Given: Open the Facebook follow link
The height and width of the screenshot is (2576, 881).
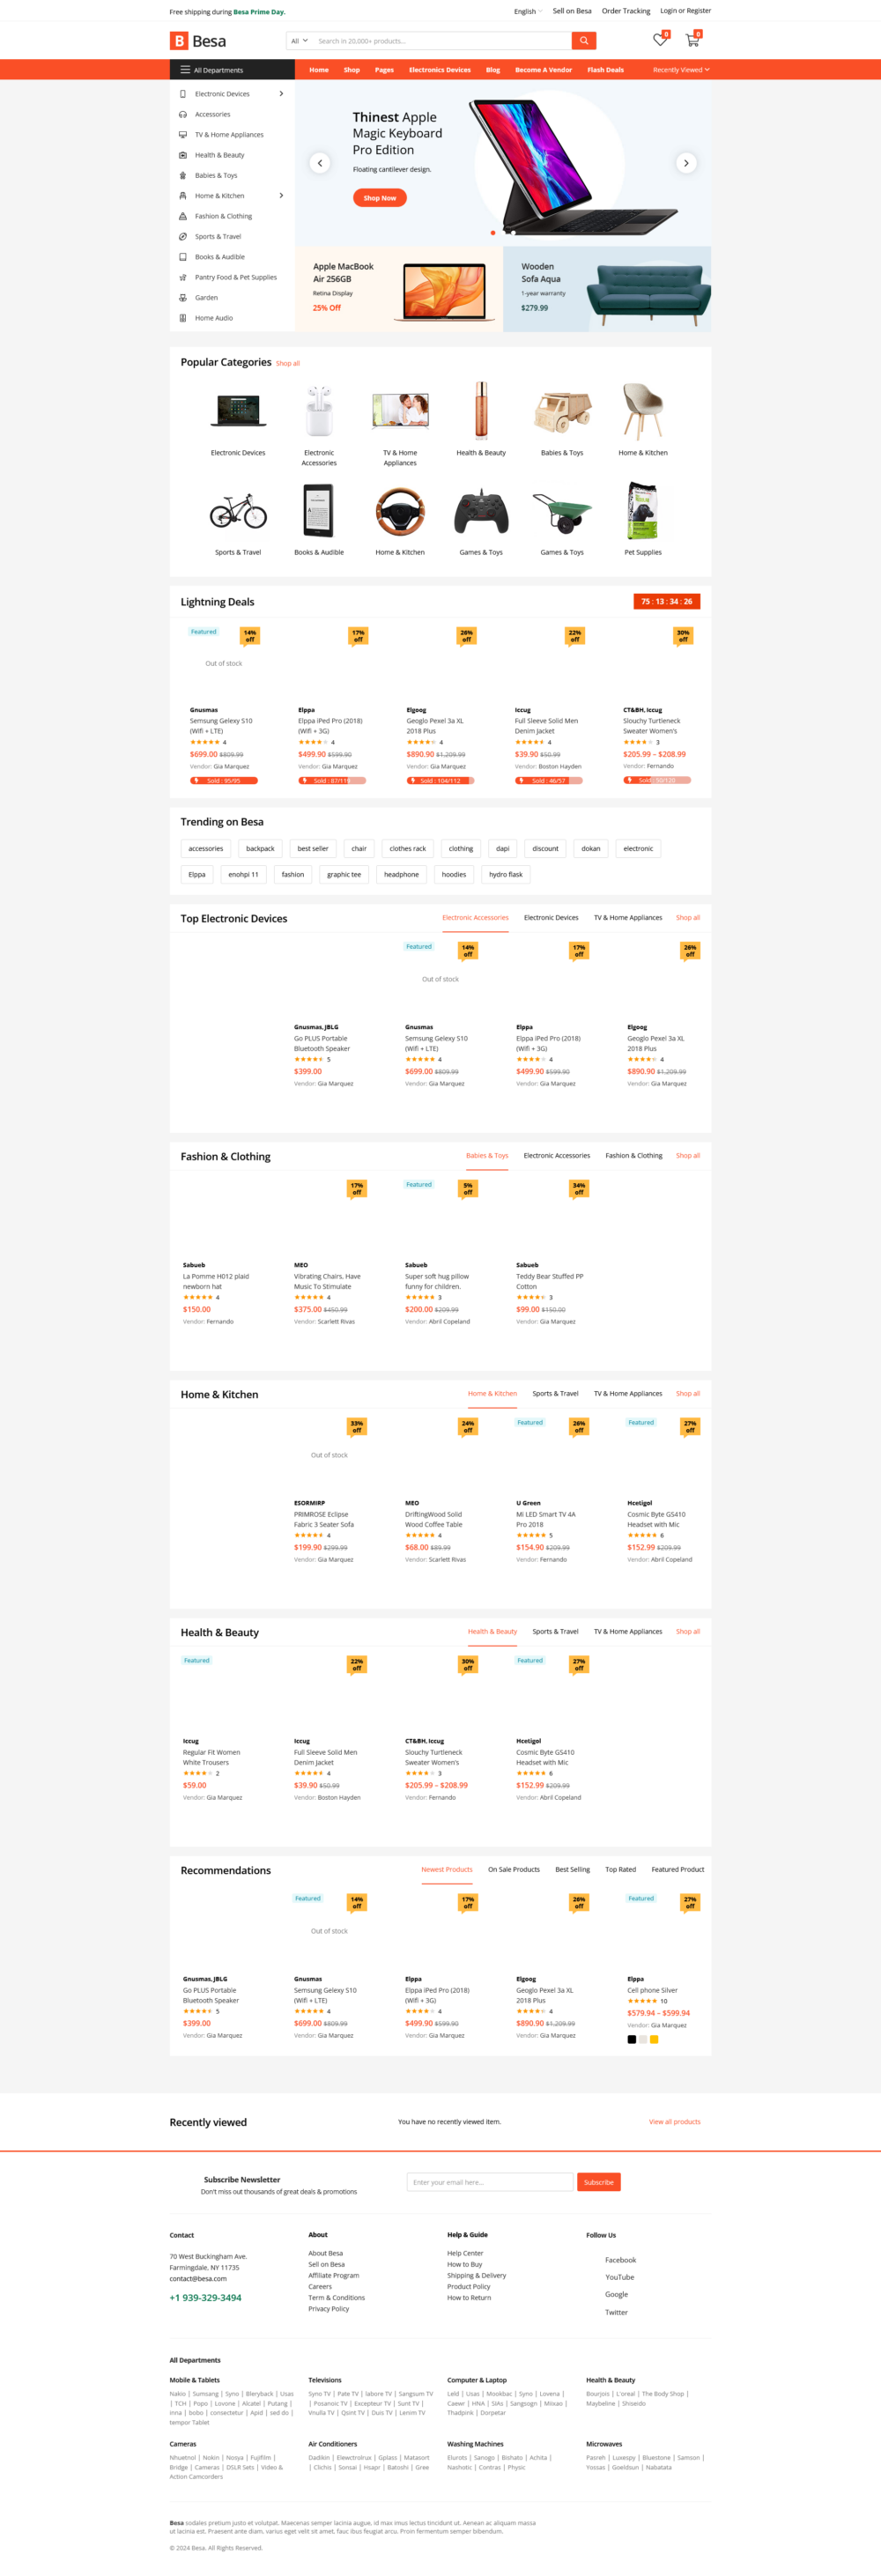Looking at the screenshot, I should point(620,2260).
